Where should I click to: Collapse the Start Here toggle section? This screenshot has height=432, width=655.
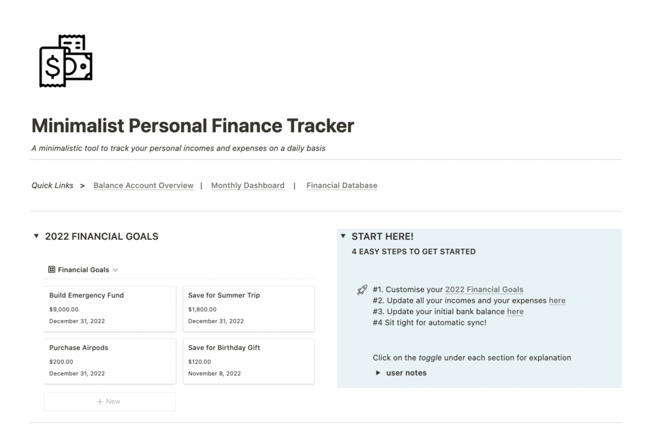(343, 237)
